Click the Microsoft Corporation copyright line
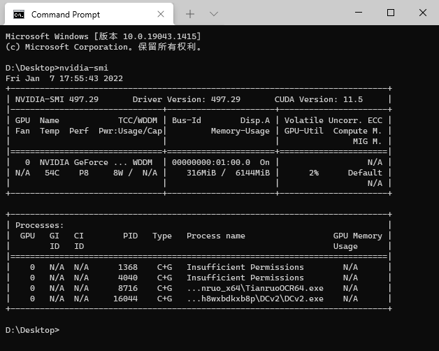 [103, 47]
